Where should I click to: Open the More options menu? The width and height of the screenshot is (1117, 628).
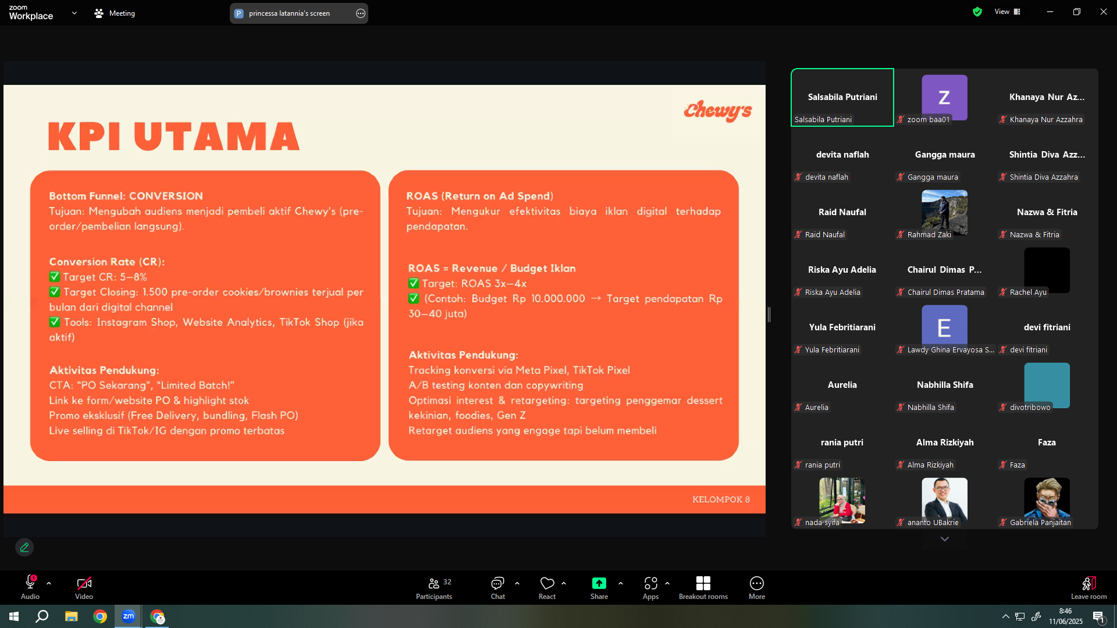click(757, 587)
